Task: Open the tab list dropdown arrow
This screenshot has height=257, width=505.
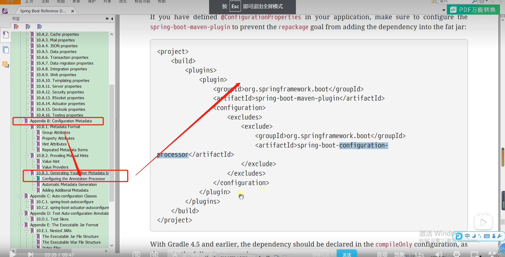Action: pos(444,10)
